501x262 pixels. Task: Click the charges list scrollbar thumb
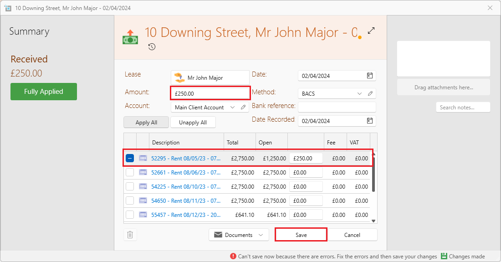(x=373, y=174)
